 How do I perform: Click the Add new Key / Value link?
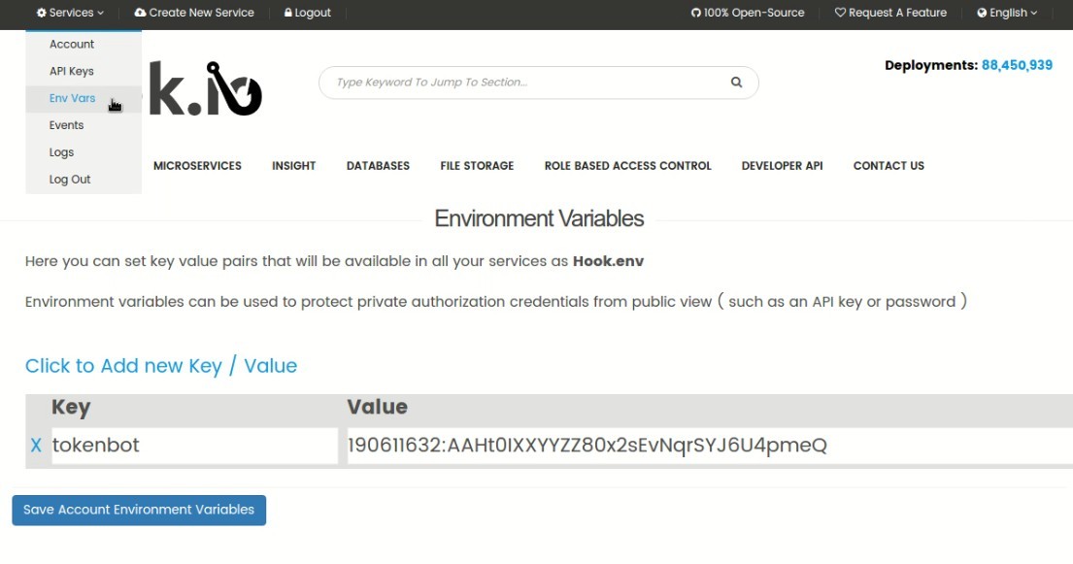click(x=160, y=365)
